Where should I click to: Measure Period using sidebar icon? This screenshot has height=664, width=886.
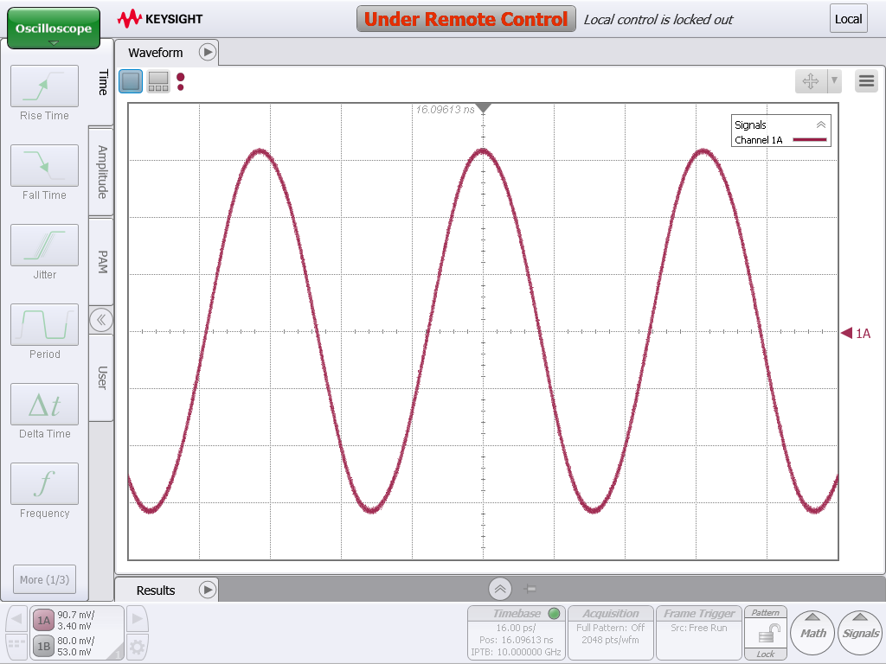pos(44,325)
